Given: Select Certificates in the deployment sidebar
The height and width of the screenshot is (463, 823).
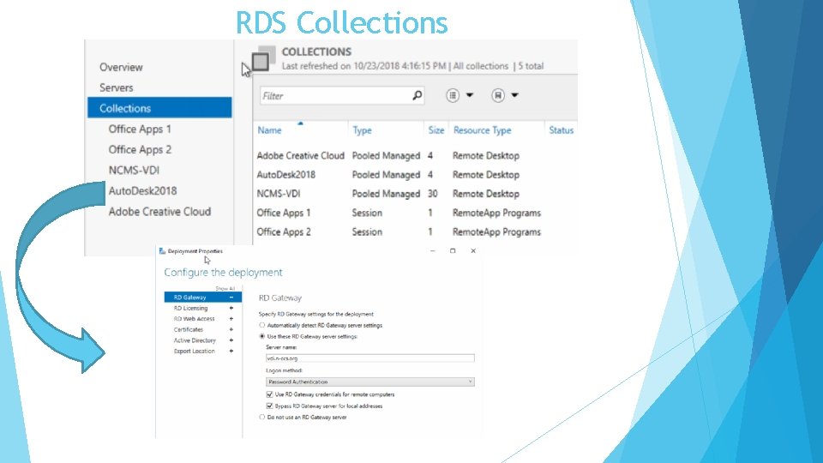Looking at the screenshot, I should pos(189,329).
